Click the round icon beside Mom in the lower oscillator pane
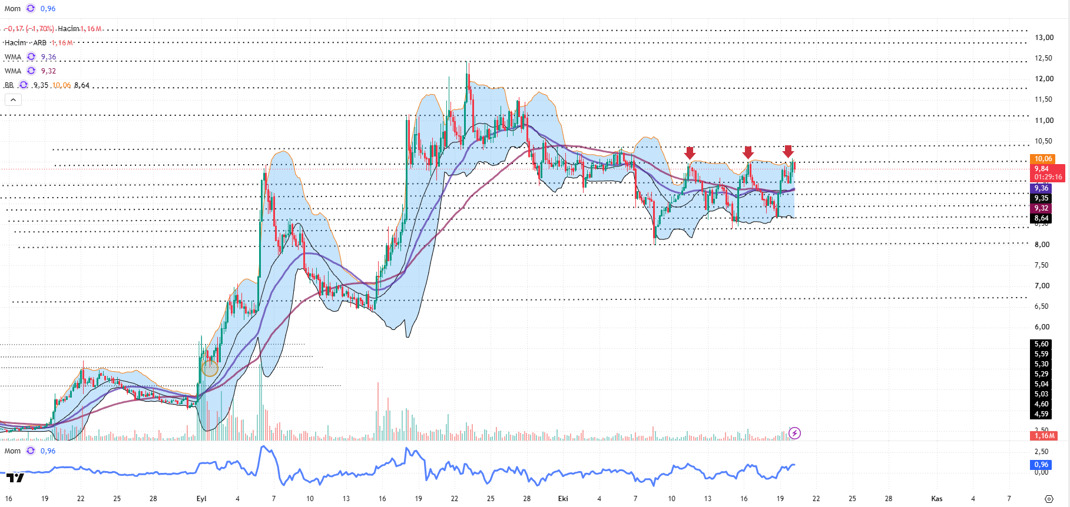The image size is (1070, 507). click(31, 451)
